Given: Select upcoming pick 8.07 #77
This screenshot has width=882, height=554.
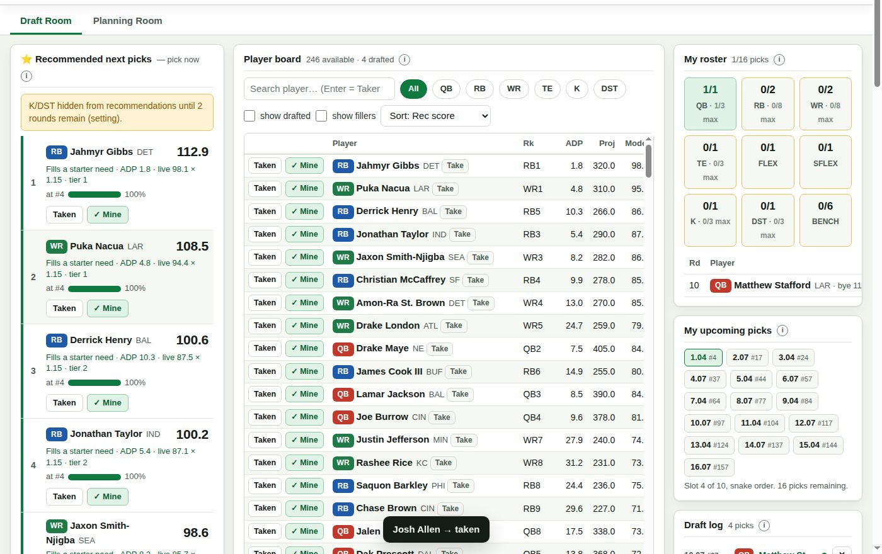Looking at the screenshot, I should pyautogui.click(x=751, y=401).
